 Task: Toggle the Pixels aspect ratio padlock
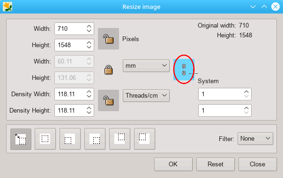pyautogui.click(x=108, y=39)
